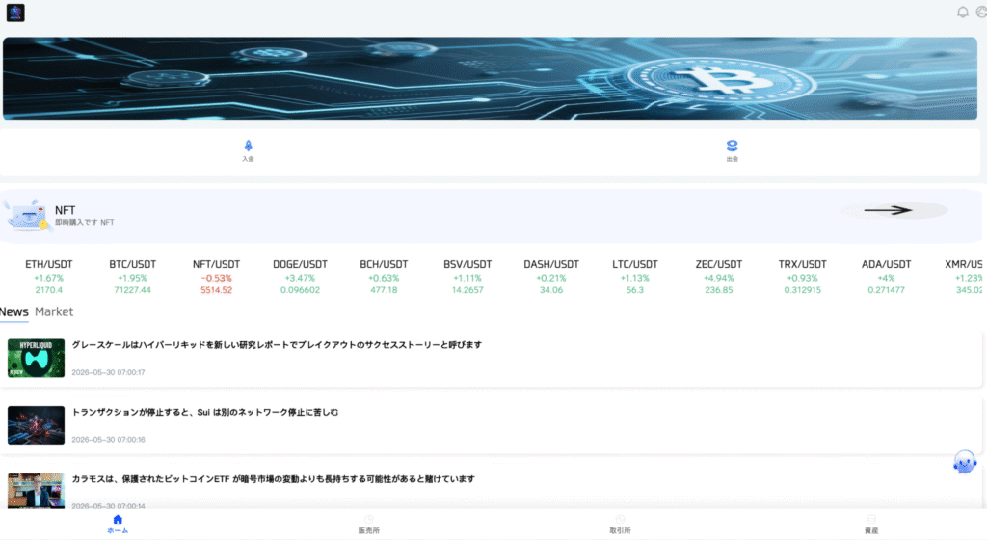Select the BTC/USDT ticker
Viewport: 987px width, 541px height.
(x=132, y=277)
